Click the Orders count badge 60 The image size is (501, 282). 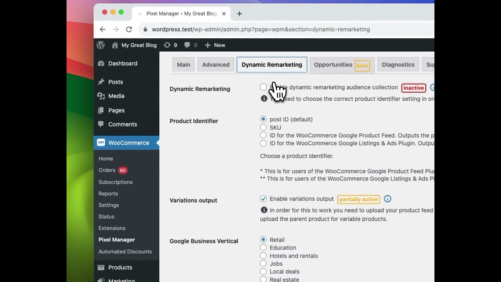pyautogui.click(x=123, y=170)
